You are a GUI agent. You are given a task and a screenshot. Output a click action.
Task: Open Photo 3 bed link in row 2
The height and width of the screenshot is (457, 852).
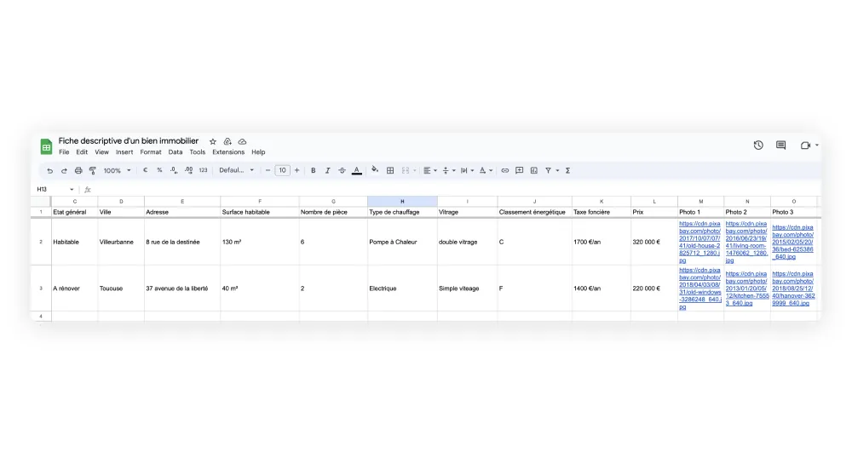point(792,242)
